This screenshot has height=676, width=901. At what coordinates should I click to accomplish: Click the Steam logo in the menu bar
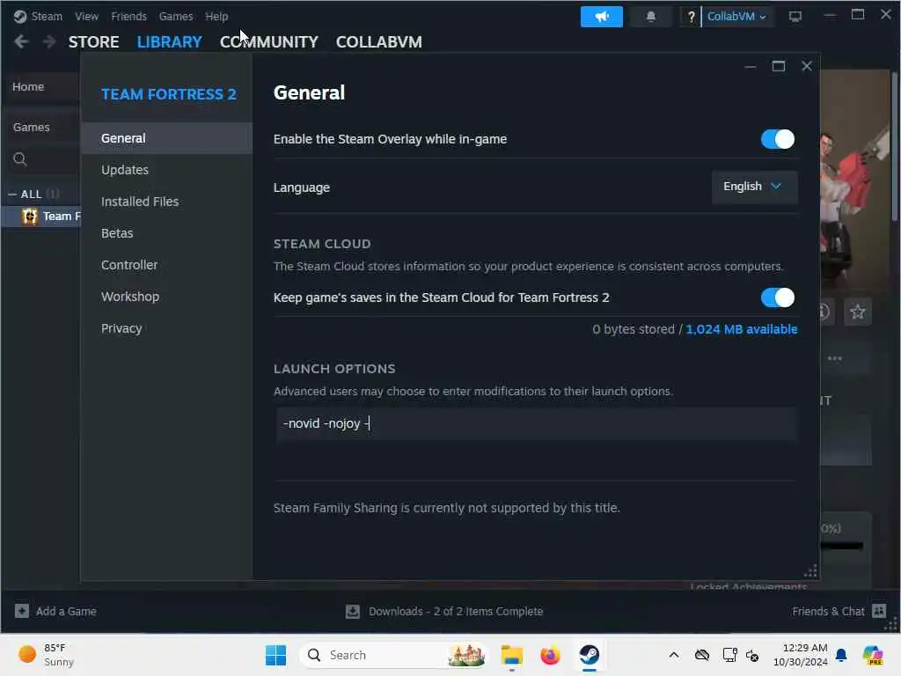pos(20,17)
